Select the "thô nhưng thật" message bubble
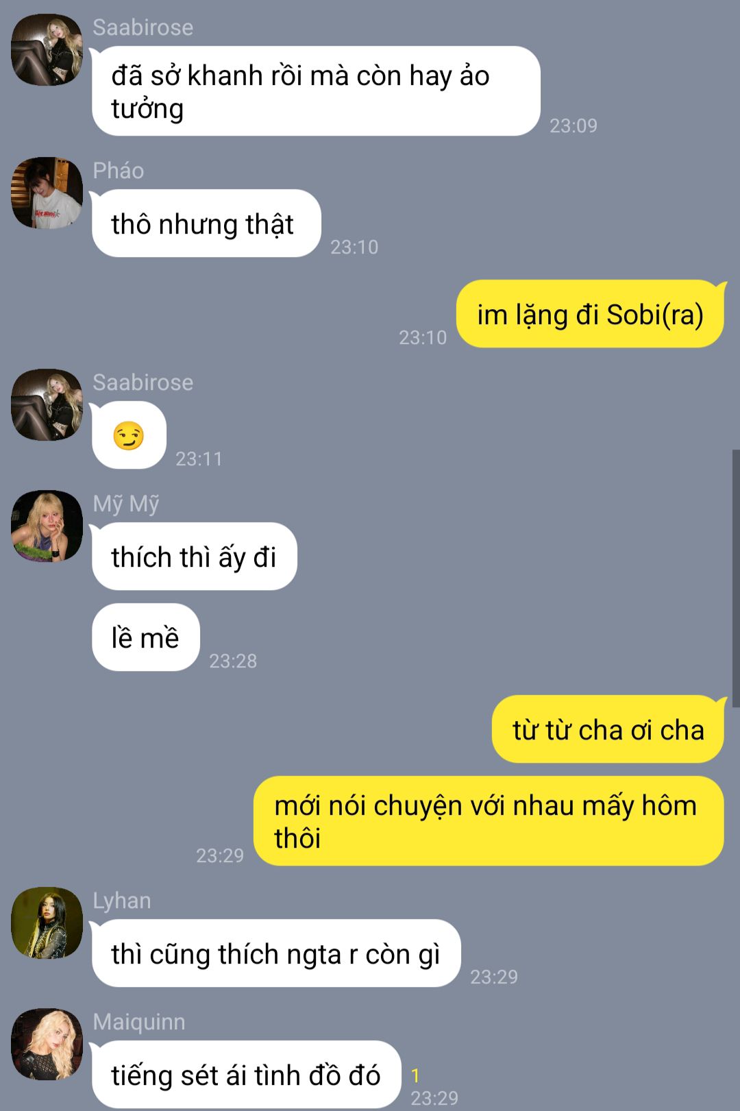740x1111 pixels. [206, 223]
